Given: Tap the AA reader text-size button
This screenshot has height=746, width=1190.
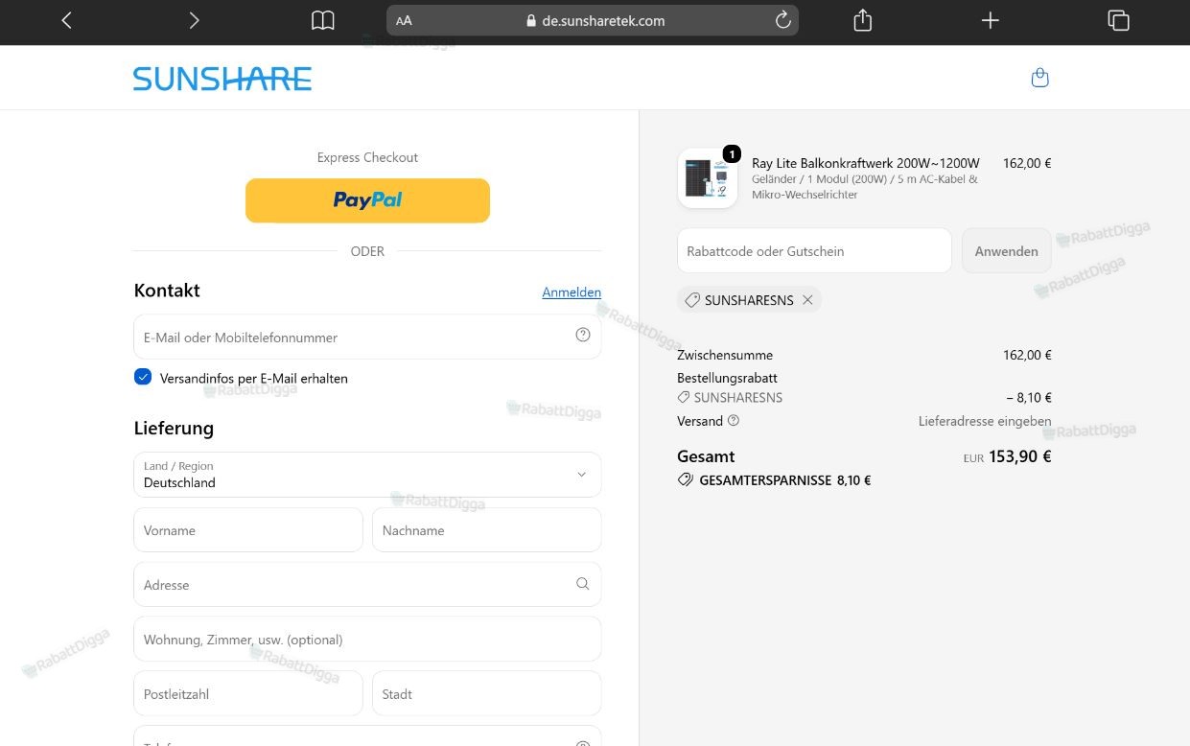Looking at the screenshot, I should [x=404, y=20].
